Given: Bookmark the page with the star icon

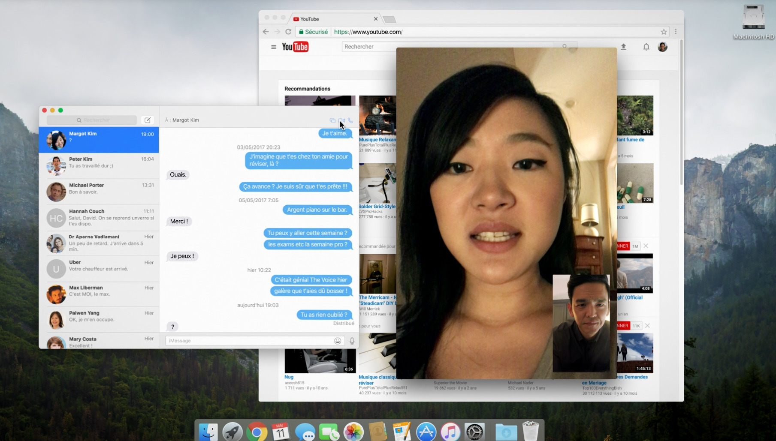Looking at the screenshot, I should [x=664, y=32].
